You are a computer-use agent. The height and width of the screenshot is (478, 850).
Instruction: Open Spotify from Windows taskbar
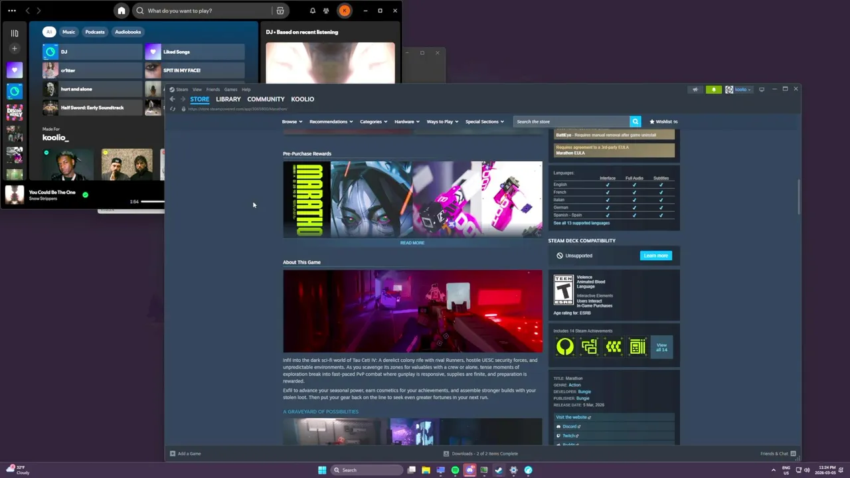455,470
